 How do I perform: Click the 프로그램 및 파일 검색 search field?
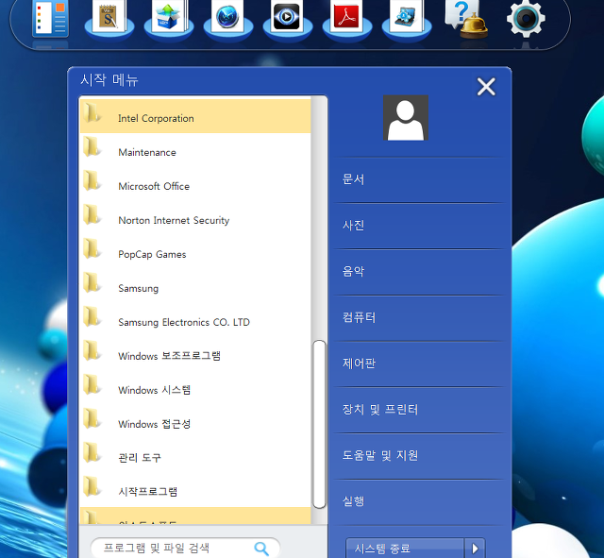coord(185,548)
